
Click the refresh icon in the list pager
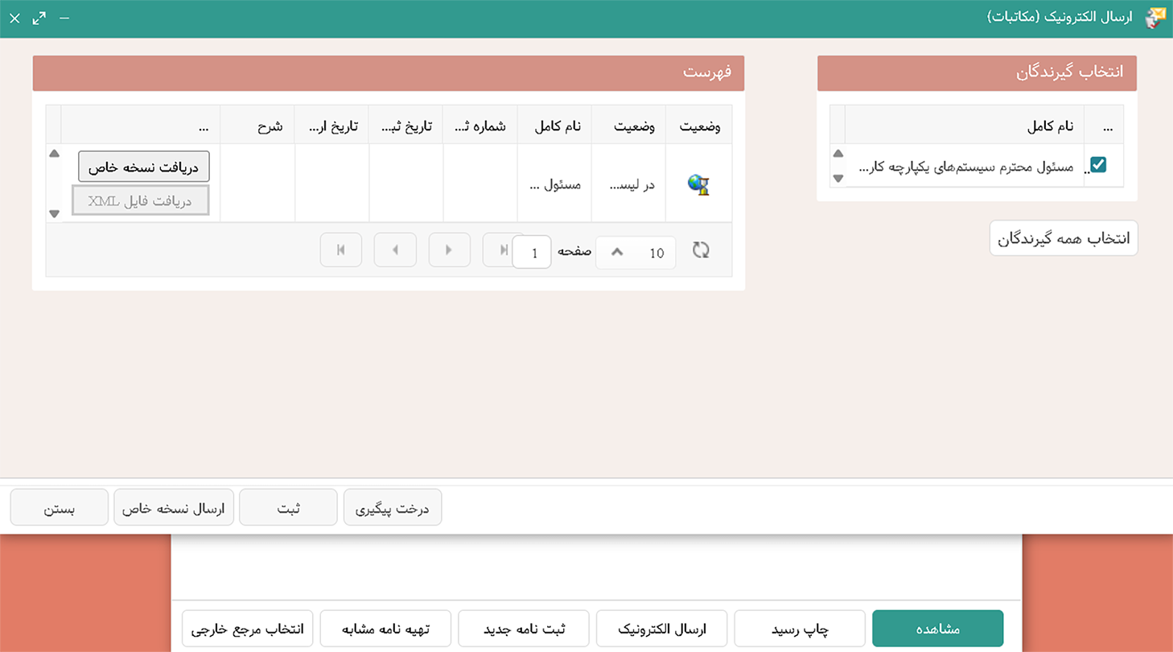pyautogui.click(x=701, y=251)
